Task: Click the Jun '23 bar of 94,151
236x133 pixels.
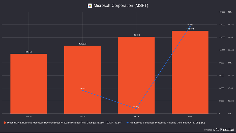Action: (29, 84)
